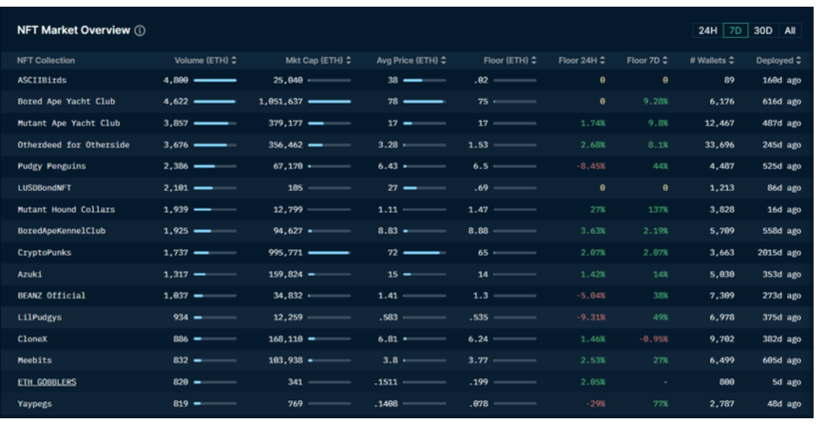Sort by Mkt Cap (ETH) column arrows
825x424 pixels.
(x=348, y=61)
